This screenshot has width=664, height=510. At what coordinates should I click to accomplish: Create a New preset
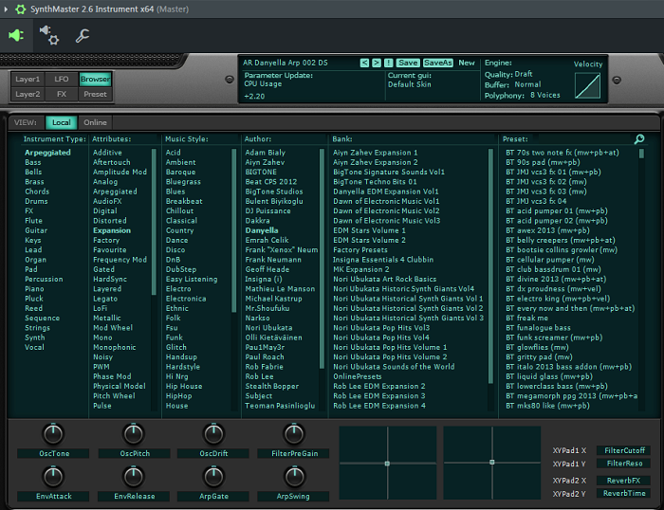click(x=467, y=63)
